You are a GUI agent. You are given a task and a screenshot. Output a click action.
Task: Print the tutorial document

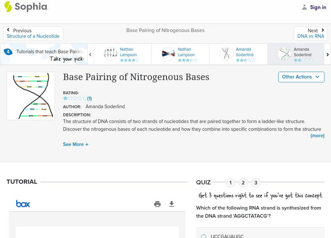[157, 204]
